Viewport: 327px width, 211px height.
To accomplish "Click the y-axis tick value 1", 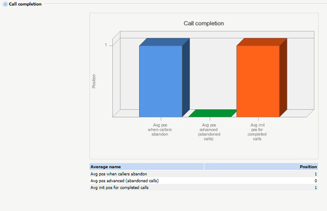I will tap(106, 45).
